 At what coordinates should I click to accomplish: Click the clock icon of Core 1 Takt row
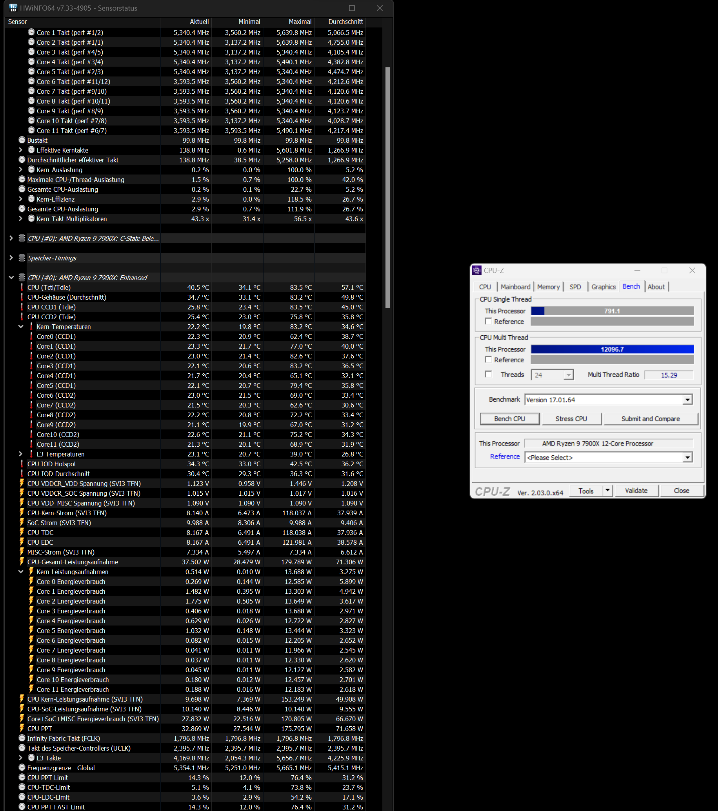(31, 32)
